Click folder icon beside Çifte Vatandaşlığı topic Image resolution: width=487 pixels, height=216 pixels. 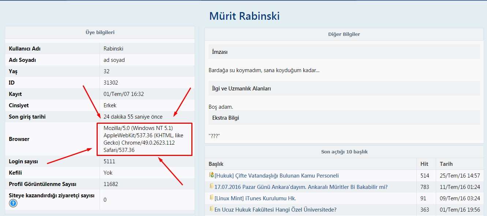tap(211, 175)
